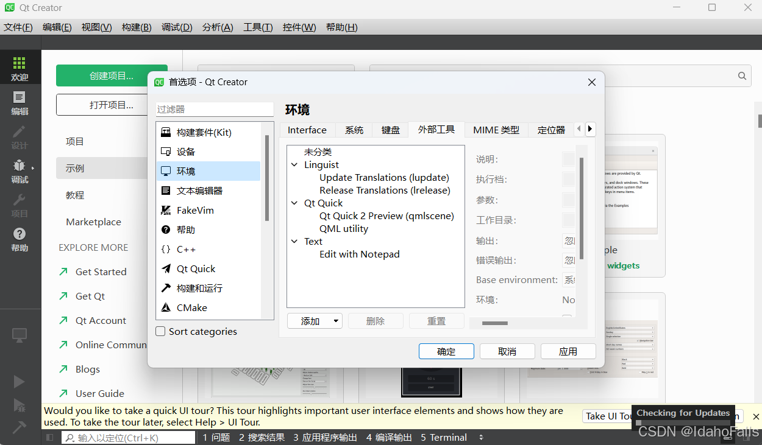Select the CMake category in preferences
Viewport: 762px width, 445px height.
[x=208, y=307]
